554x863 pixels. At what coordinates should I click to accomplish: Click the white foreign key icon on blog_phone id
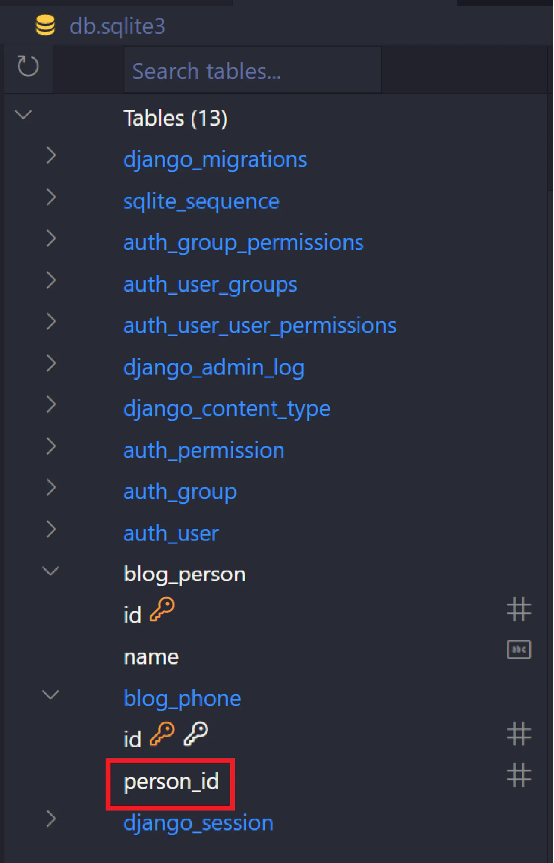pos(196,734)
